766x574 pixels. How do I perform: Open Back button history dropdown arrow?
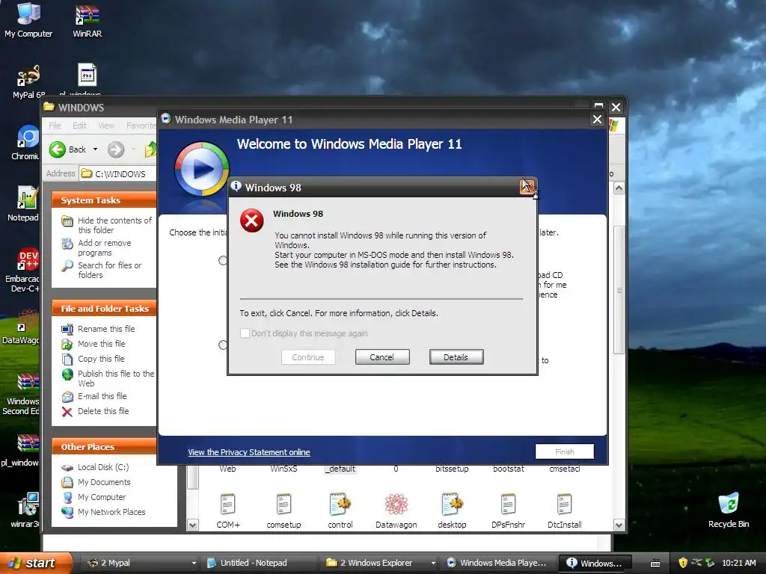[x=95, y=149]
